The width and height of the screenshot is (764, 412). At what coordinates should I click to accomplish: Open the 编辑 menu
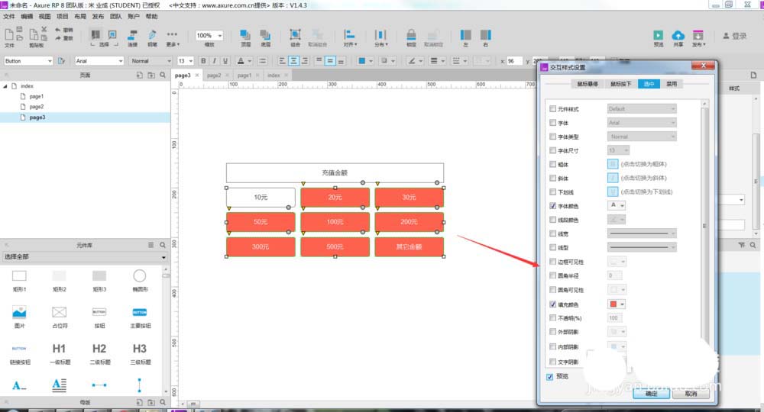pyautogui.click(x=27, y=17)
